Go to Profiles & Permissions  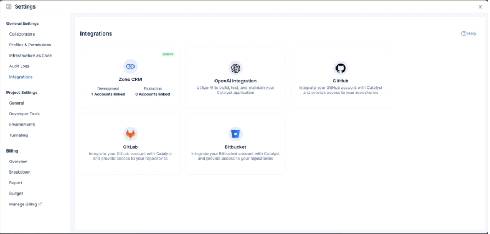pos(30,45)
